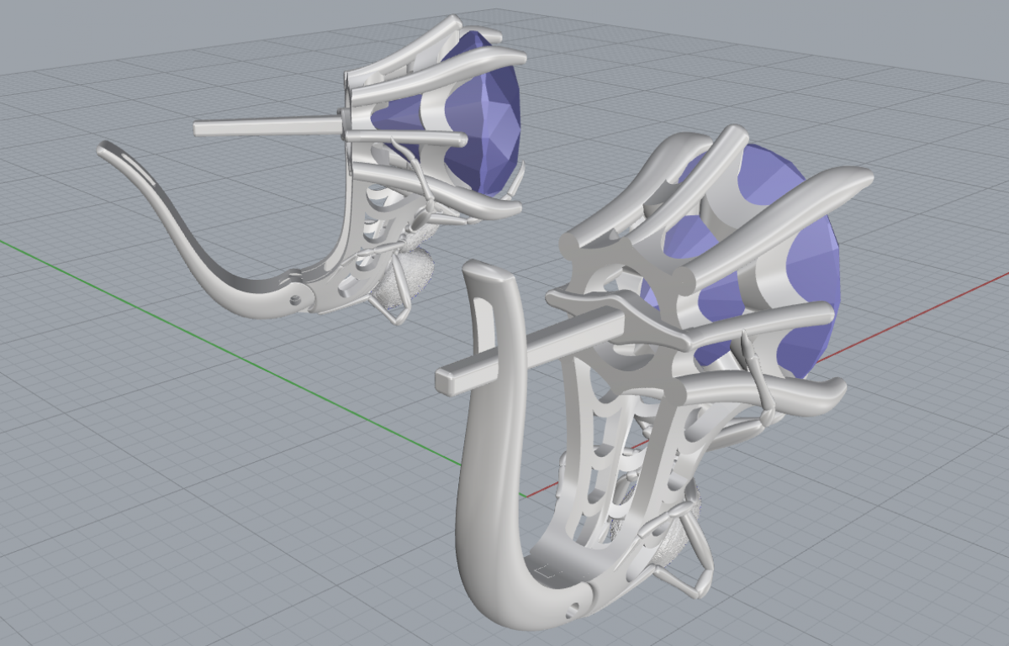Click the hinge hole on far earring's lever
Image resolution: width=1009 pixels, height=646 pixels.
(295, 298)
